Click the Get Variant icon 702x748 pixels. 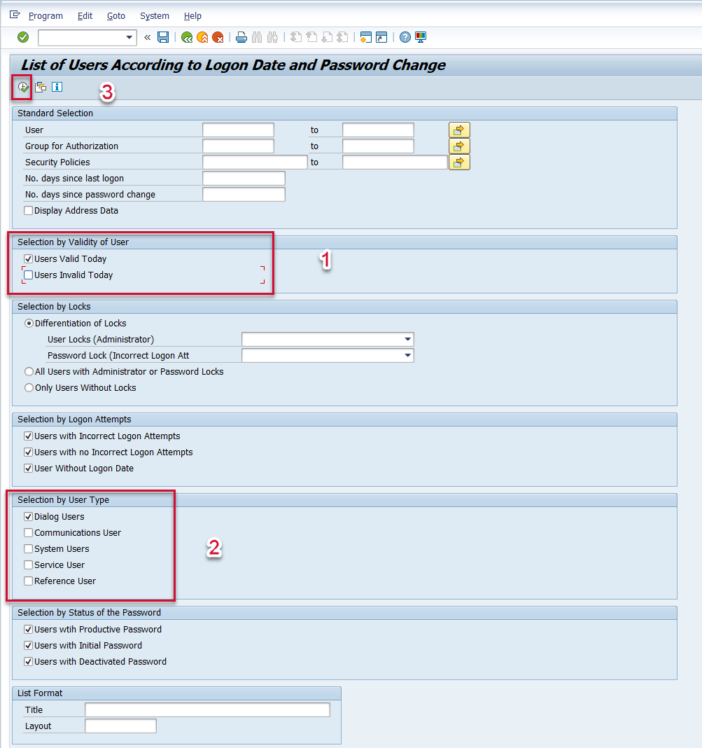point(41,88)
